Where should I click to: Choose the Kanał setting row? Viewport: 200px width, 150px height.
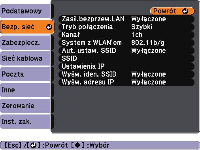pyautogui.click(x=126, y=35)
